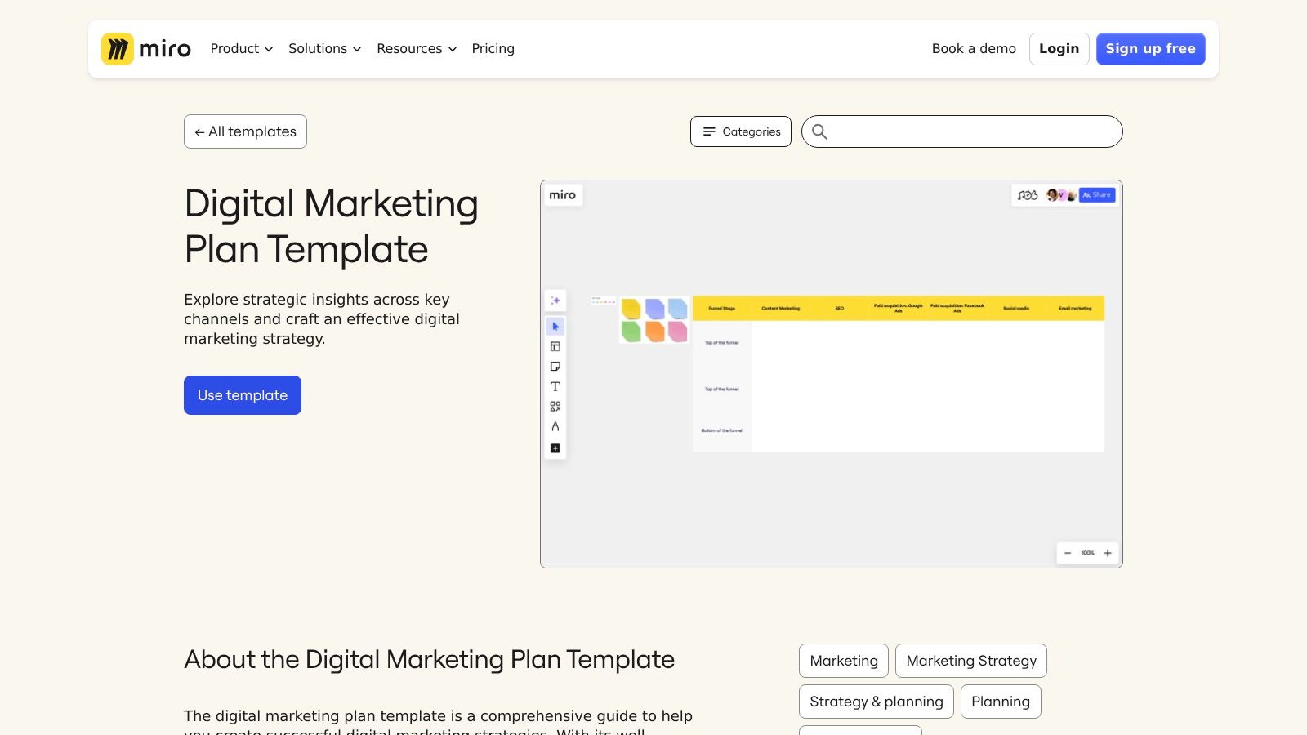The height and width of the screenshot is (735, 1307).
Task: Click the miro logo inside board preview
Action: point(563,195)
